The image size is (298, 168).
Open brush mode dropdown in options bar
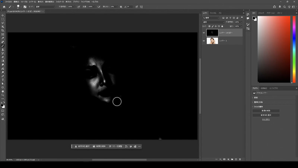coord(45,7)
